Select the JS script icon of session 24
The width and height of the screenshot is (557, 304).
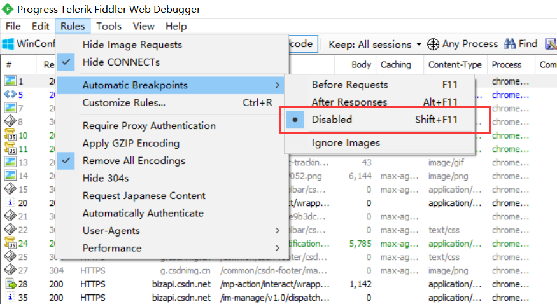point(10,243)
